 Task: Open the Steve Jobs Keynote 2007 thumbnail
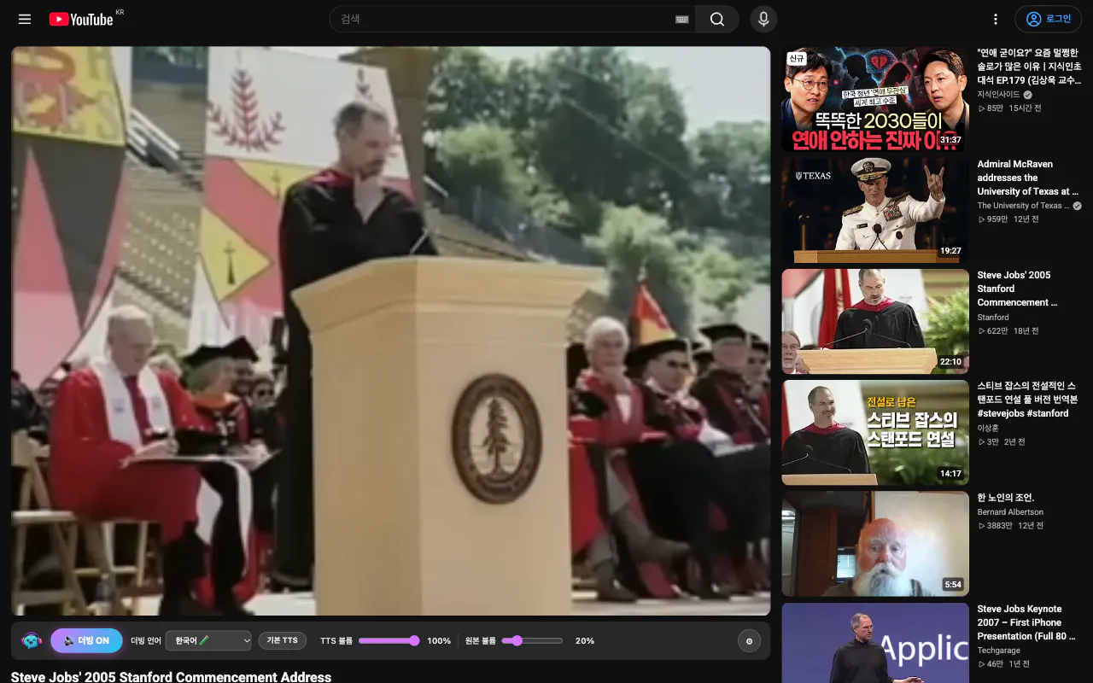point(875,643)
